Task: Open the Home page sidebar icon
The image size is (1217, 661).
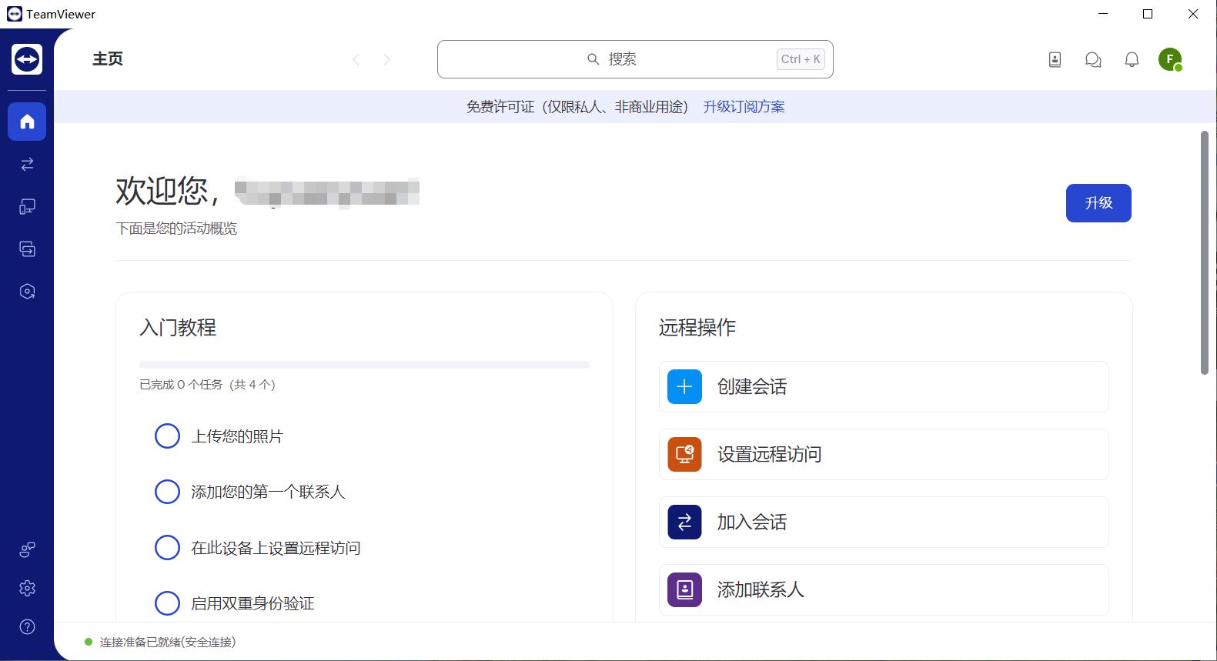Action: click(x=27, y=122)
